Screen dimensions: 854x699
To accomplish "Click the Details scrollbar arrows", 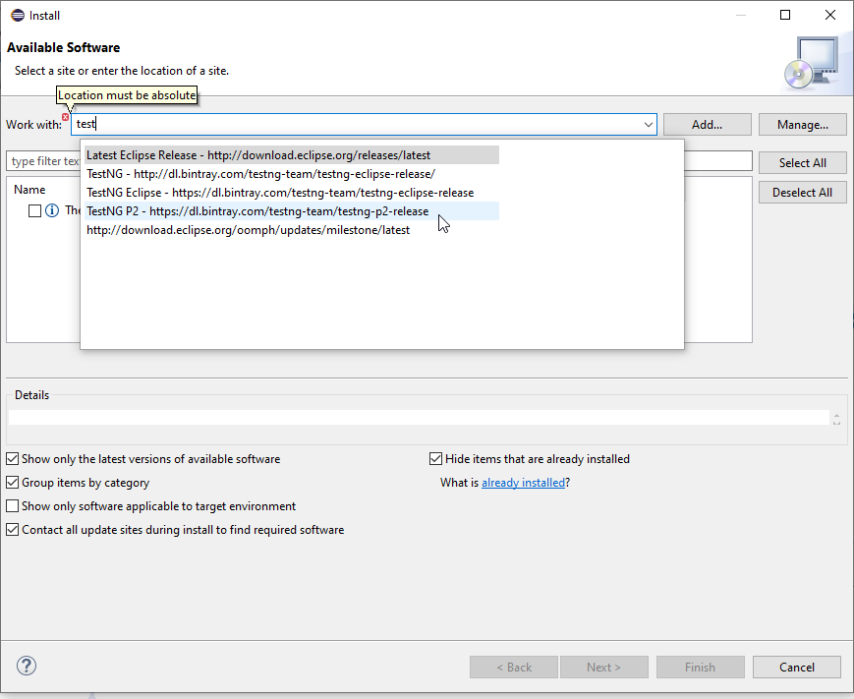I will pyautogui.click(x=836, y=419).
